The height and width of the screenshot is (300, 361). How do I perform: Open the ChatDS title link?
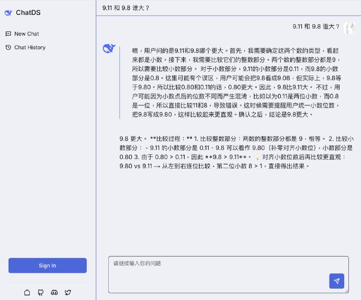28,13
